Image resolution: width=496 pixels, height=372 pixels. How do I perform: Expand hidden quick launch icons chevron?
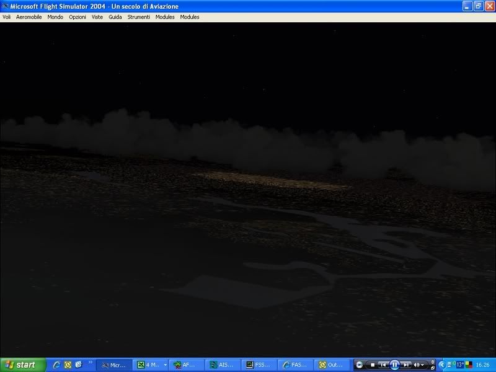tap(90, 363)
